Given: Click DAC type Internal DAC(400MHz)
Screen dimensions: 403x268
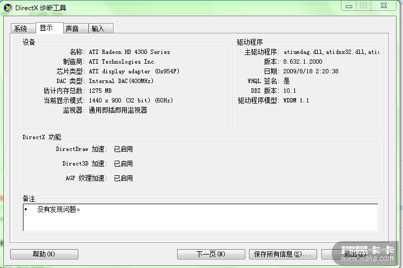Looking at the screenshot, I should pyautogui.click(x=121, y=81).
